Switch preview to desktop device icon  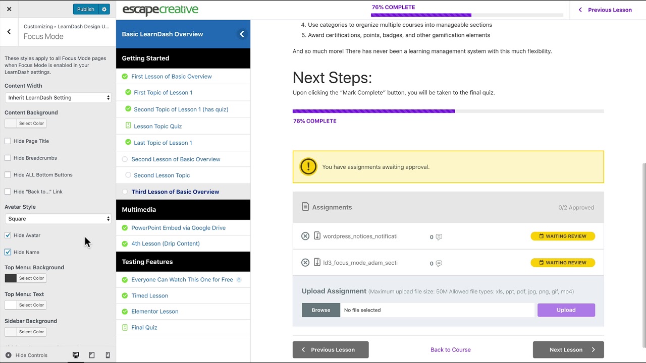click(76, 355)
